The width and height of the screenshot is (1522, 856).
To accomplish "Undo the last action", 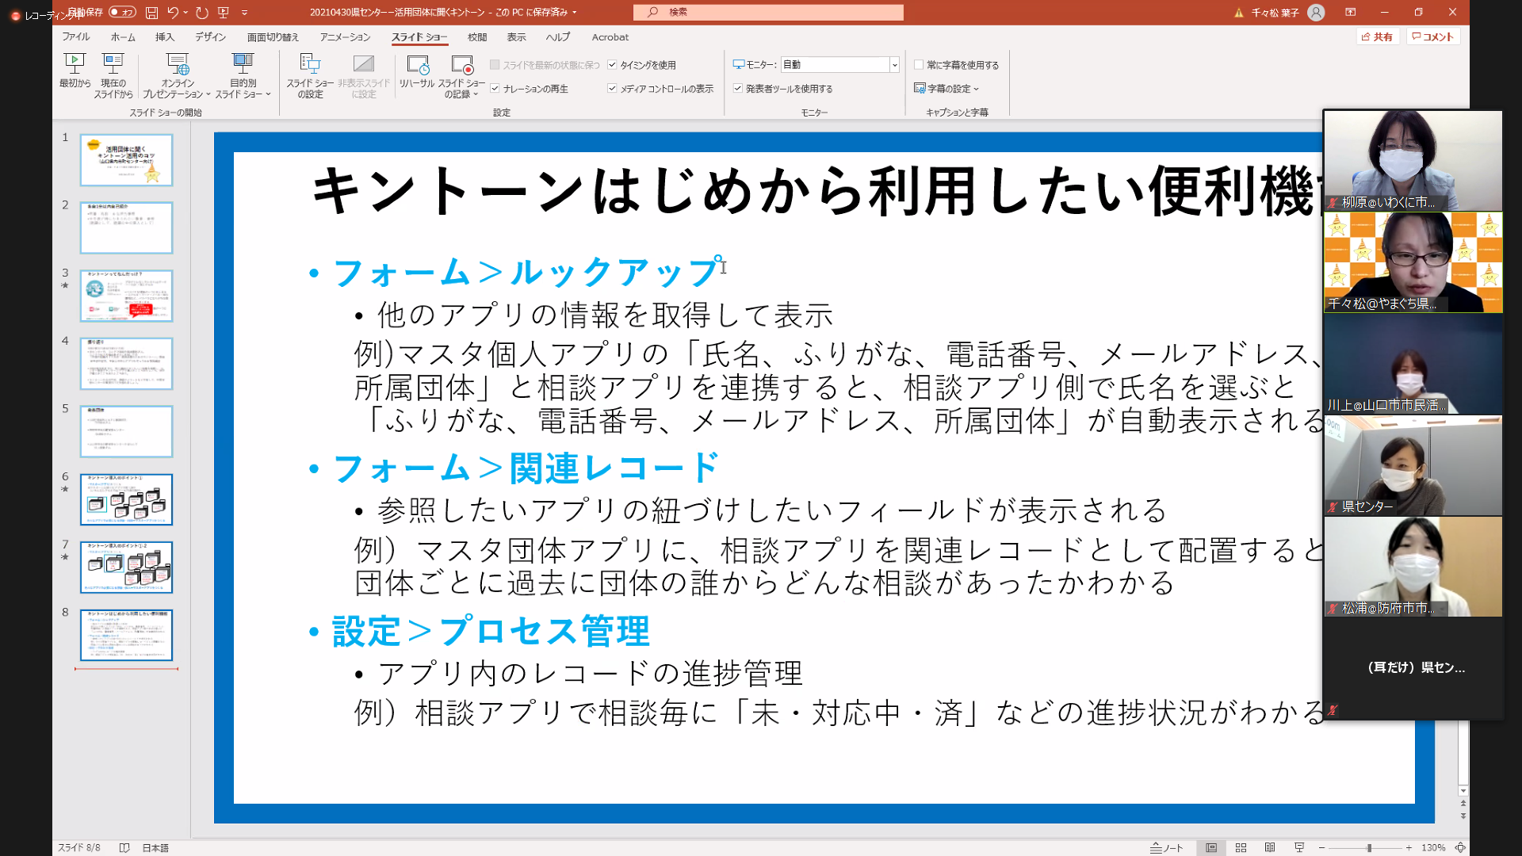I will click(173, 12).
